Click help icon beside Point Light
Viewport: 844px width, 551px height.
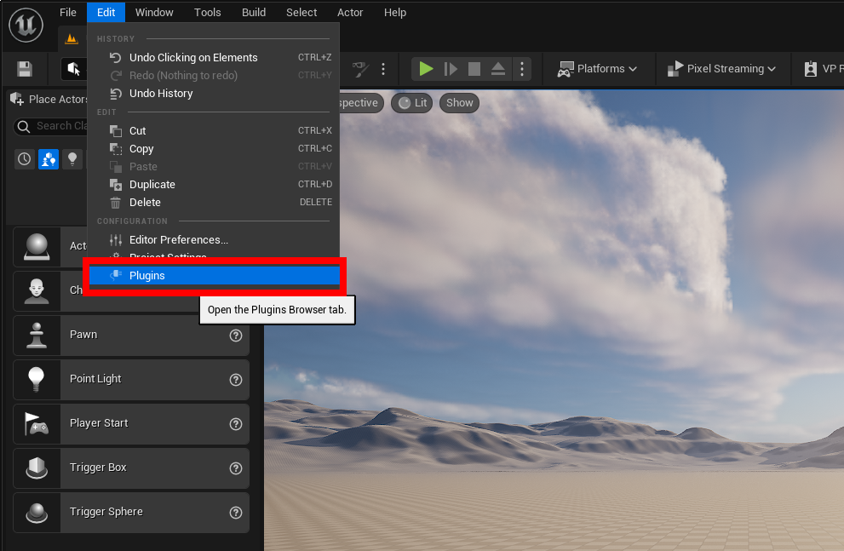pyautogui.click(x=236, y=380)
